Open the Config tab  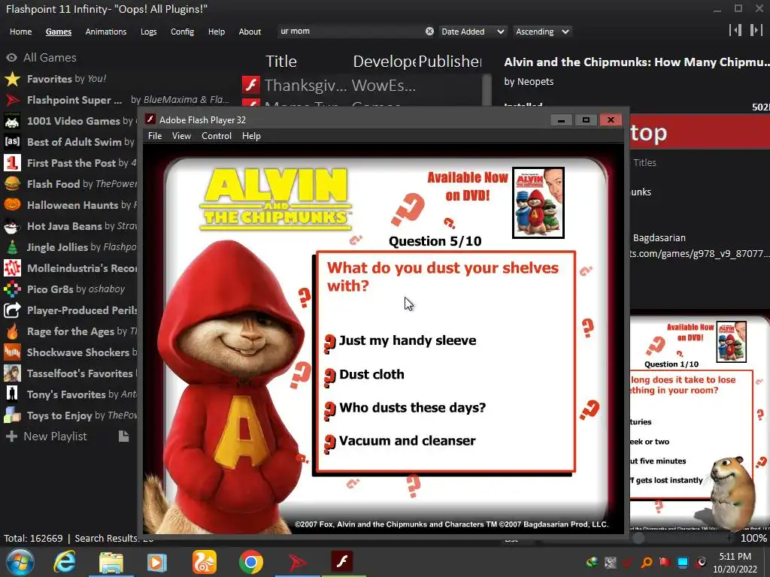pos(182,32)
